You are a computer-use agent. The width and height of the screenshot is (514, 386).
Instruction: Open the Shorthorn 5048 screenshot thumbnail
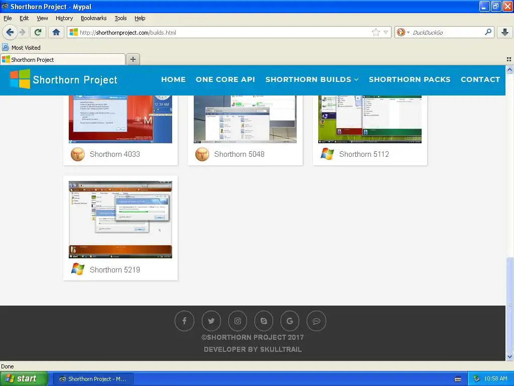pos(245,119)
